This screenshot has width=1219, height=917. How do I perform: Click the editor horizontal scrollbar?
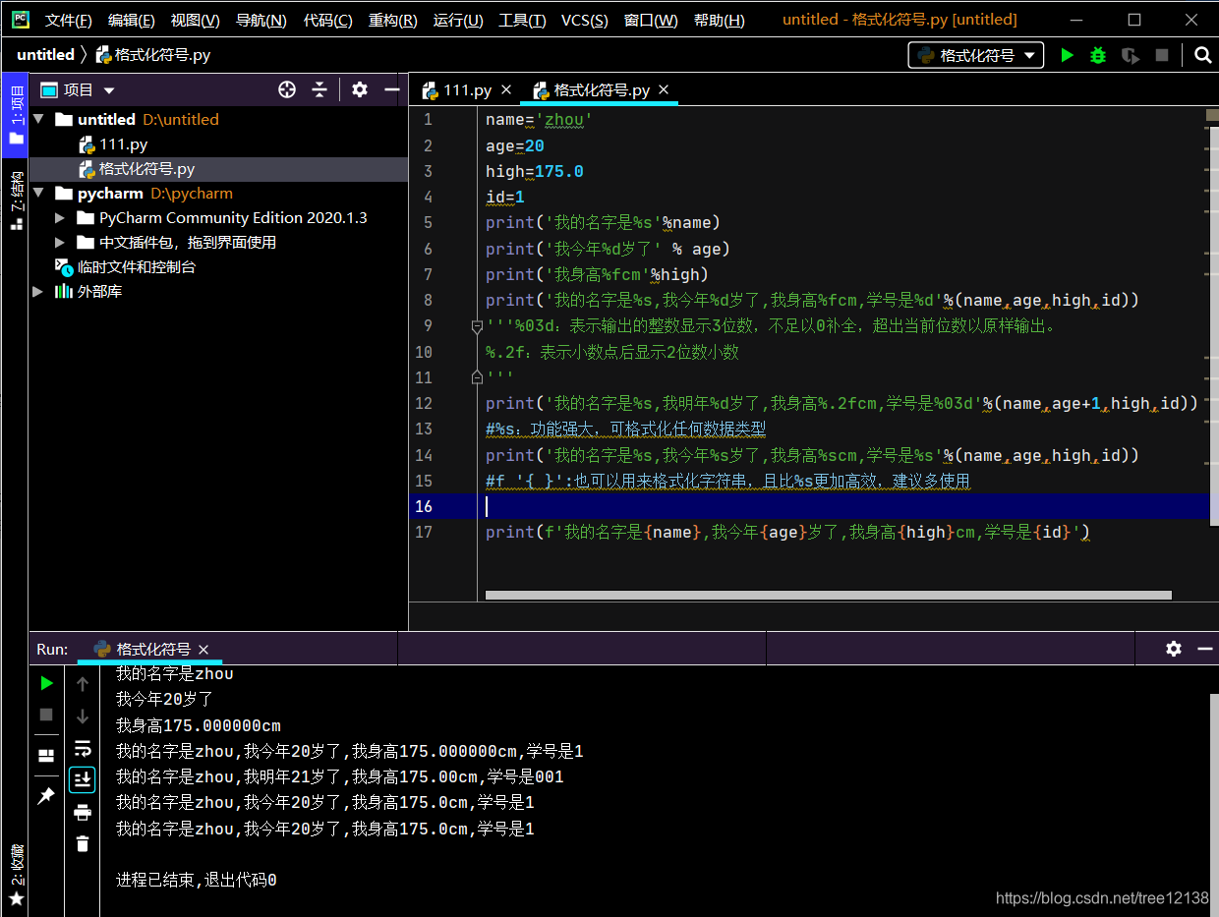click(828, 595)
